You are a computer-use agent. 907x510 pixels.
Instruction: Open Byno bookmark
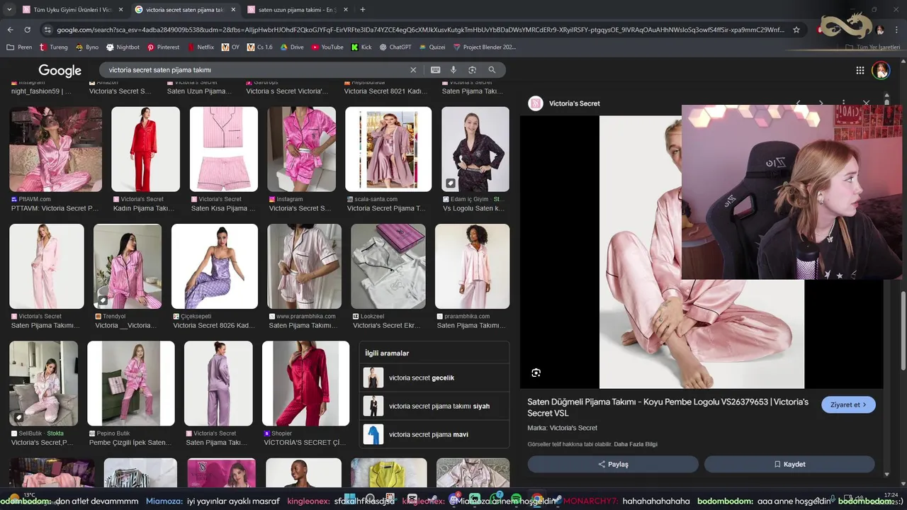[86, 47]
